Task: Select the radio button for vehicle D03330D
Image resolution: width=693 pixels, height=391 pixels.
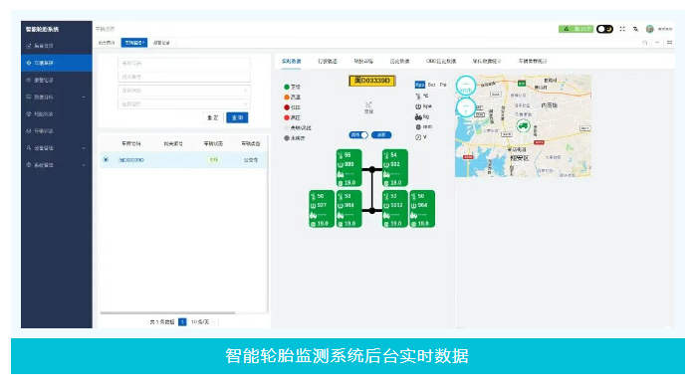Action: pos(106,160)
